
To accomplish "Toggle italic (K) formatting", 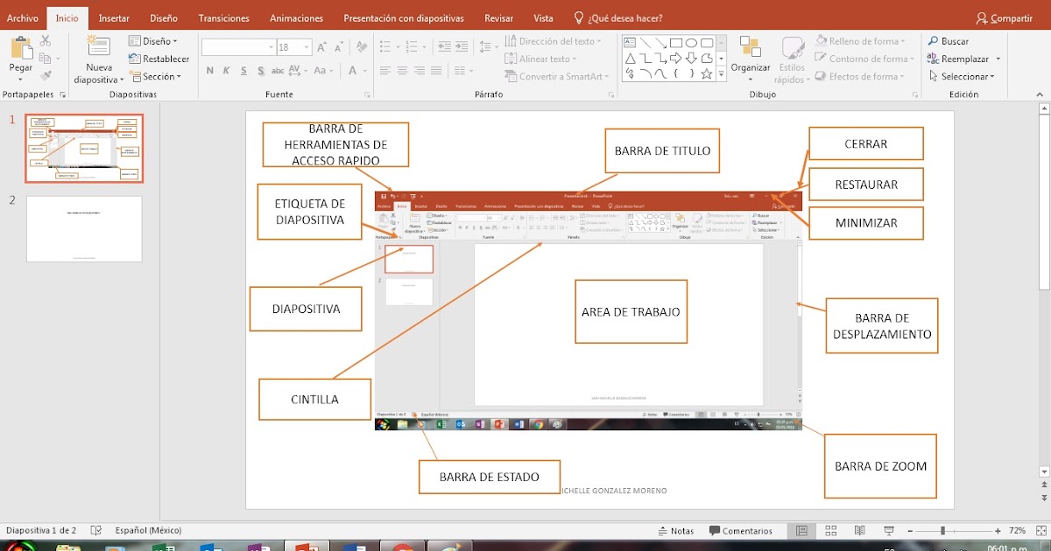I will 226,69.
